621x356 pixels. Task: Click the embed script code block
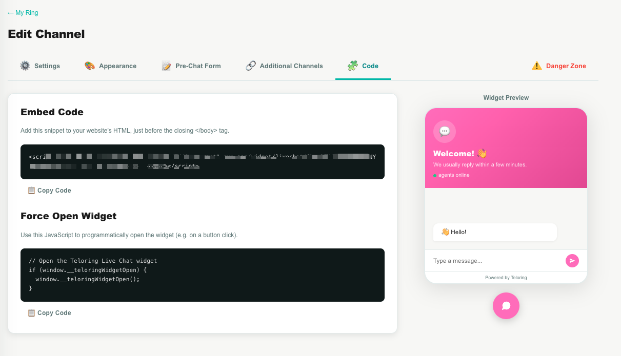(x=203, y=162)
